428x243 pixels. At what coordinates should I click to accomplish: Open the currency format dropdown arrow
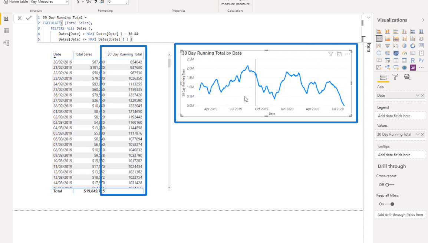(83, 2)
